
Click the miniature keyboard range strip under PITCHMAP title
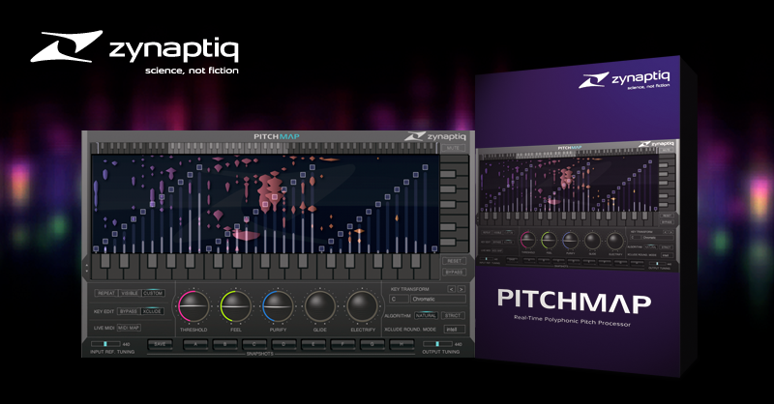264,148
